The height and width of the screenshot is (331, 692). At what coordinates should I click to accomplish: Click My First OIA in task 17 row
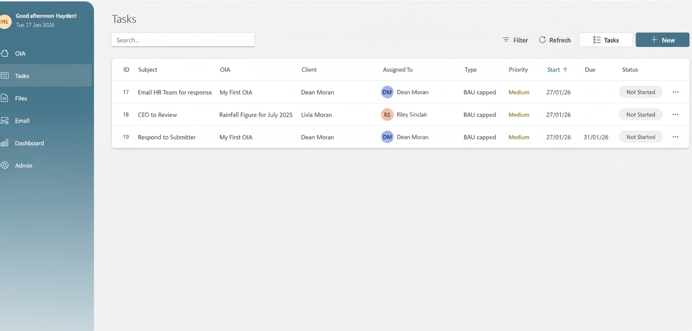(x=236, y=92)
